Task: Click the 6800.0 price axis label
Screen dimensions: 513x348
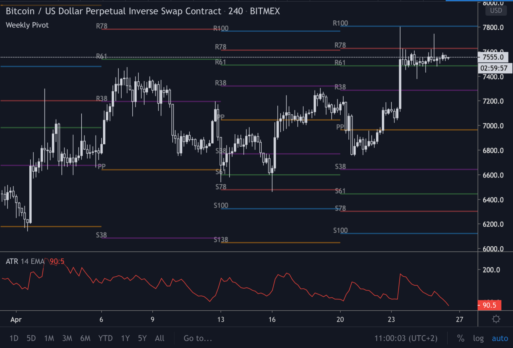Action: tap(493, 151)
